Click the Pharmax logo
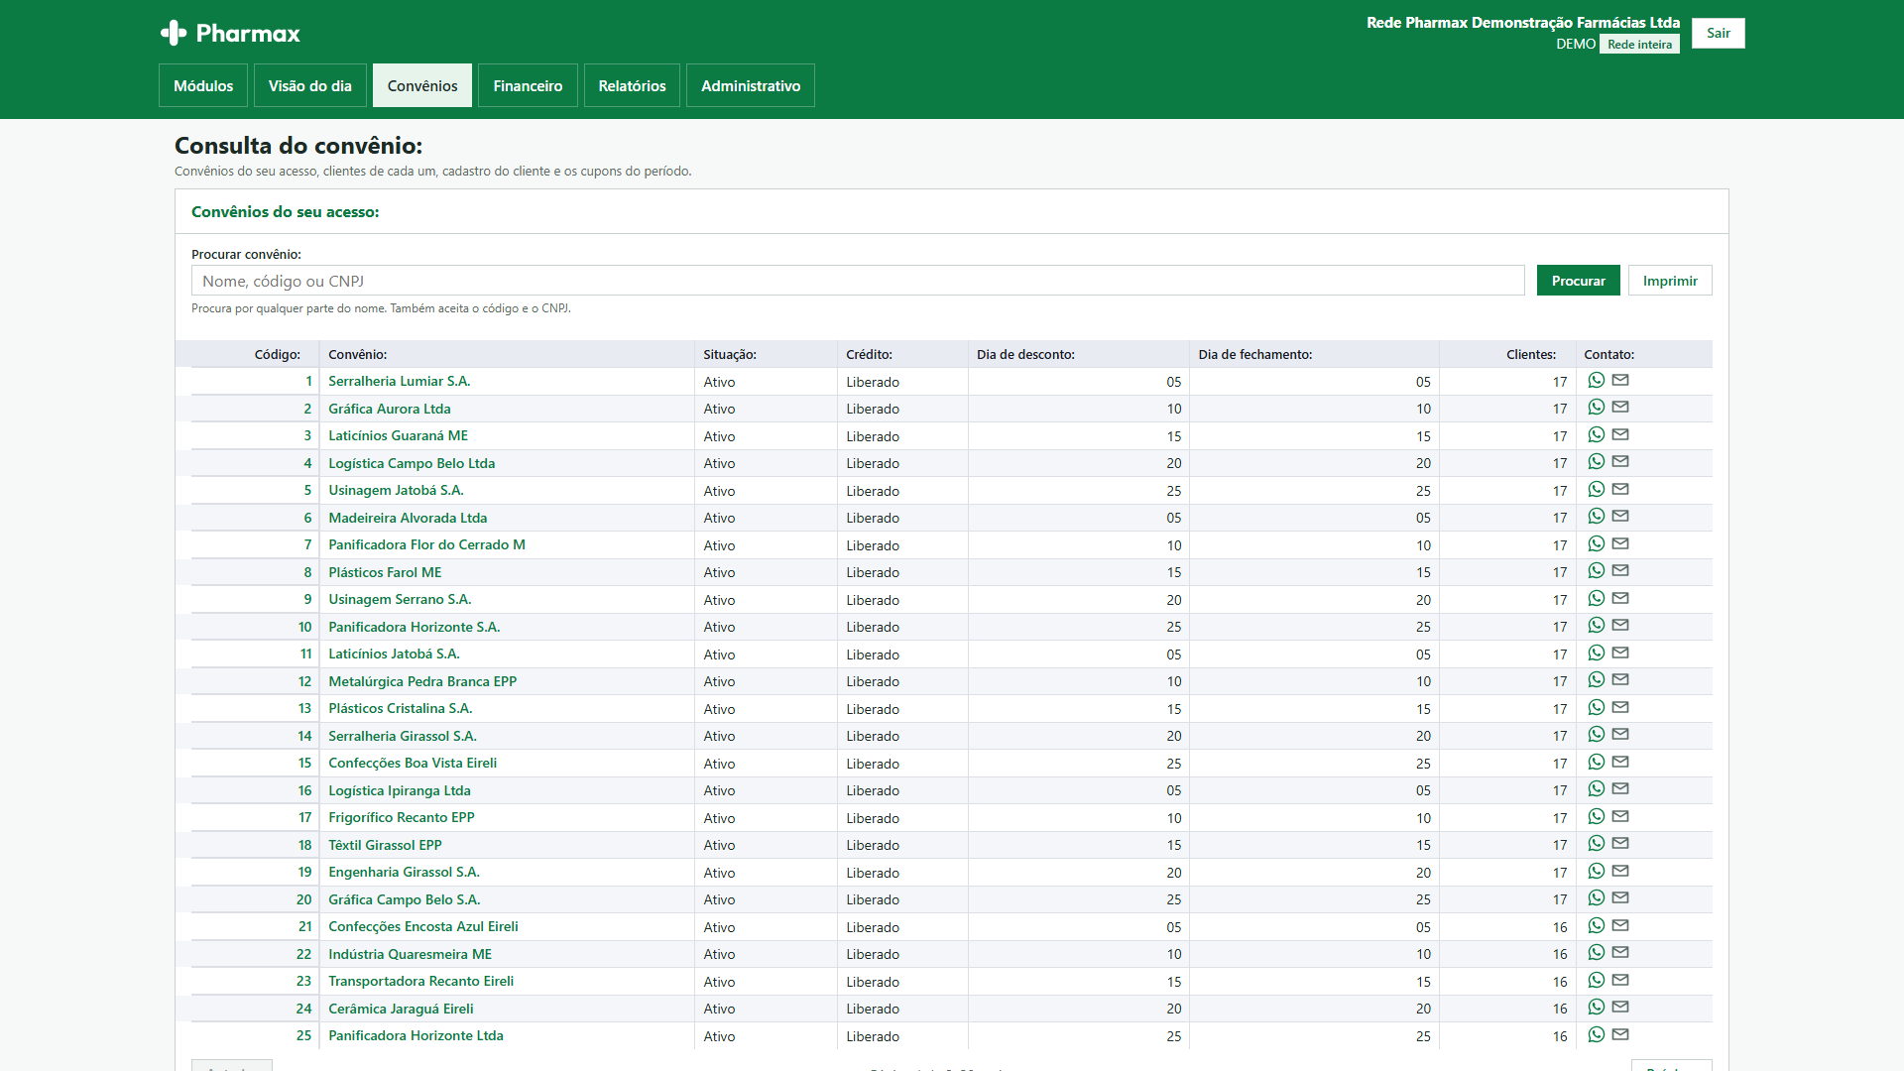This screenshot has width=1904, height=1071. pos(230,34)
